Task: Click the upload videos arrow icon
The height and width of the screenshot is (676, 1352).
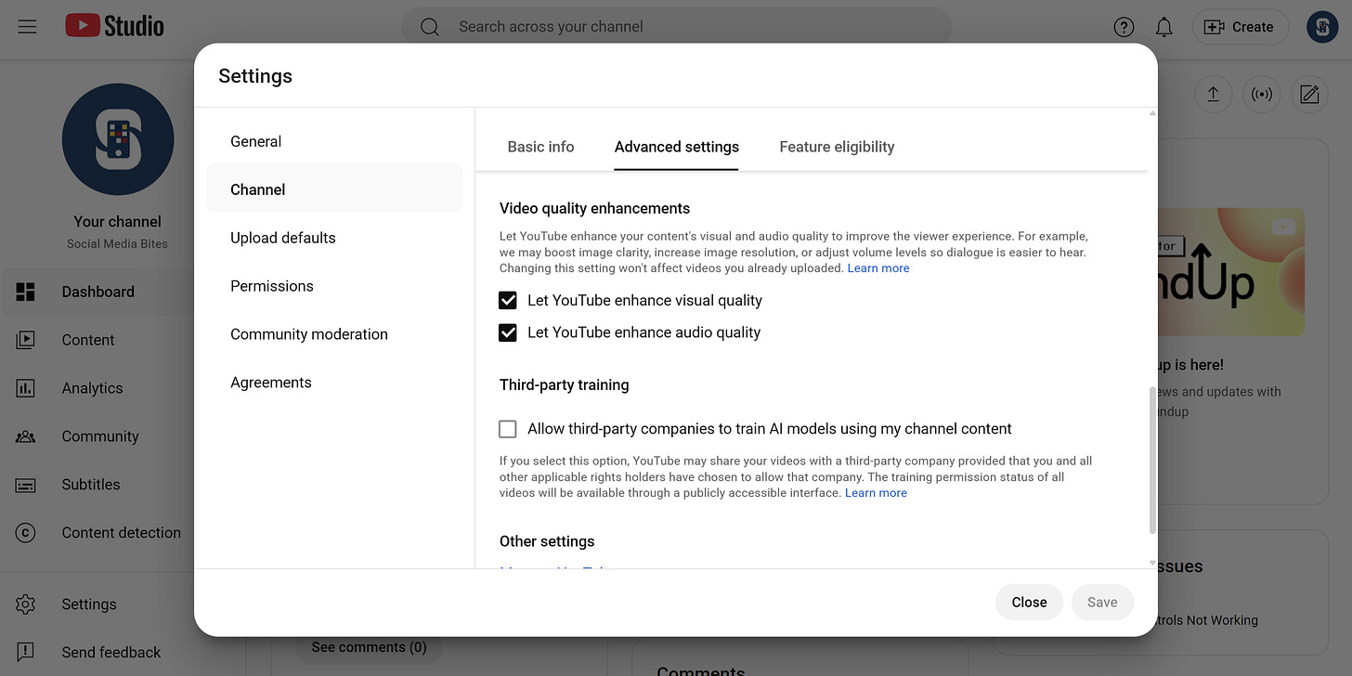Action: click(x=1213, y=94)
